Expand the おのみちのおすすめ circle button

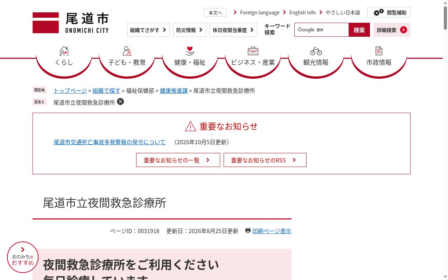coord(23,257)
